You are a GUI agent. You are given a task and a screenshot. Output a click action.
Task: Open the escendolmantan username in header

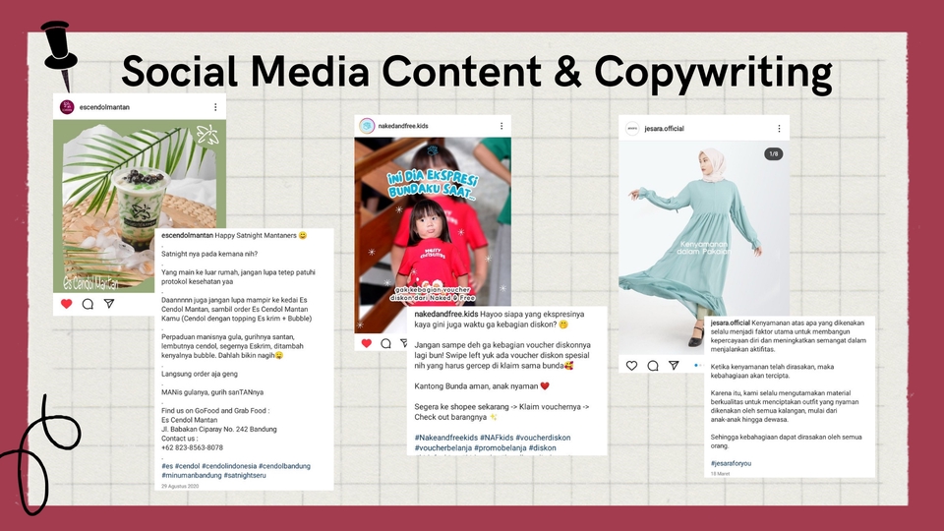pos(104,107)
